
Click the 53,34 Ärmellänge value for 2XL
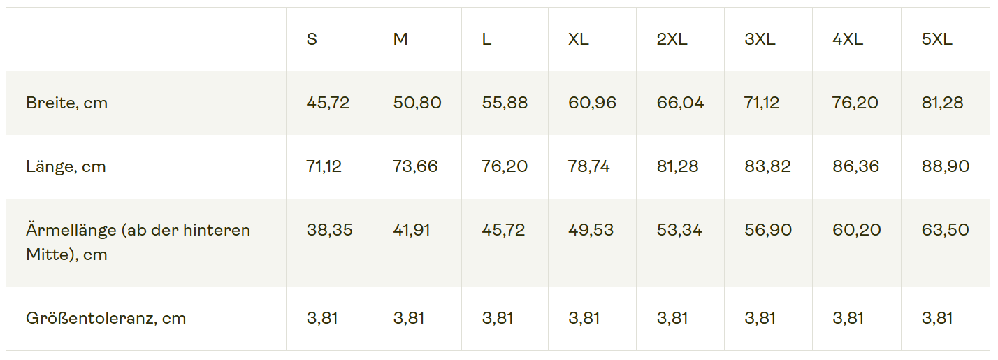[679, 231]
